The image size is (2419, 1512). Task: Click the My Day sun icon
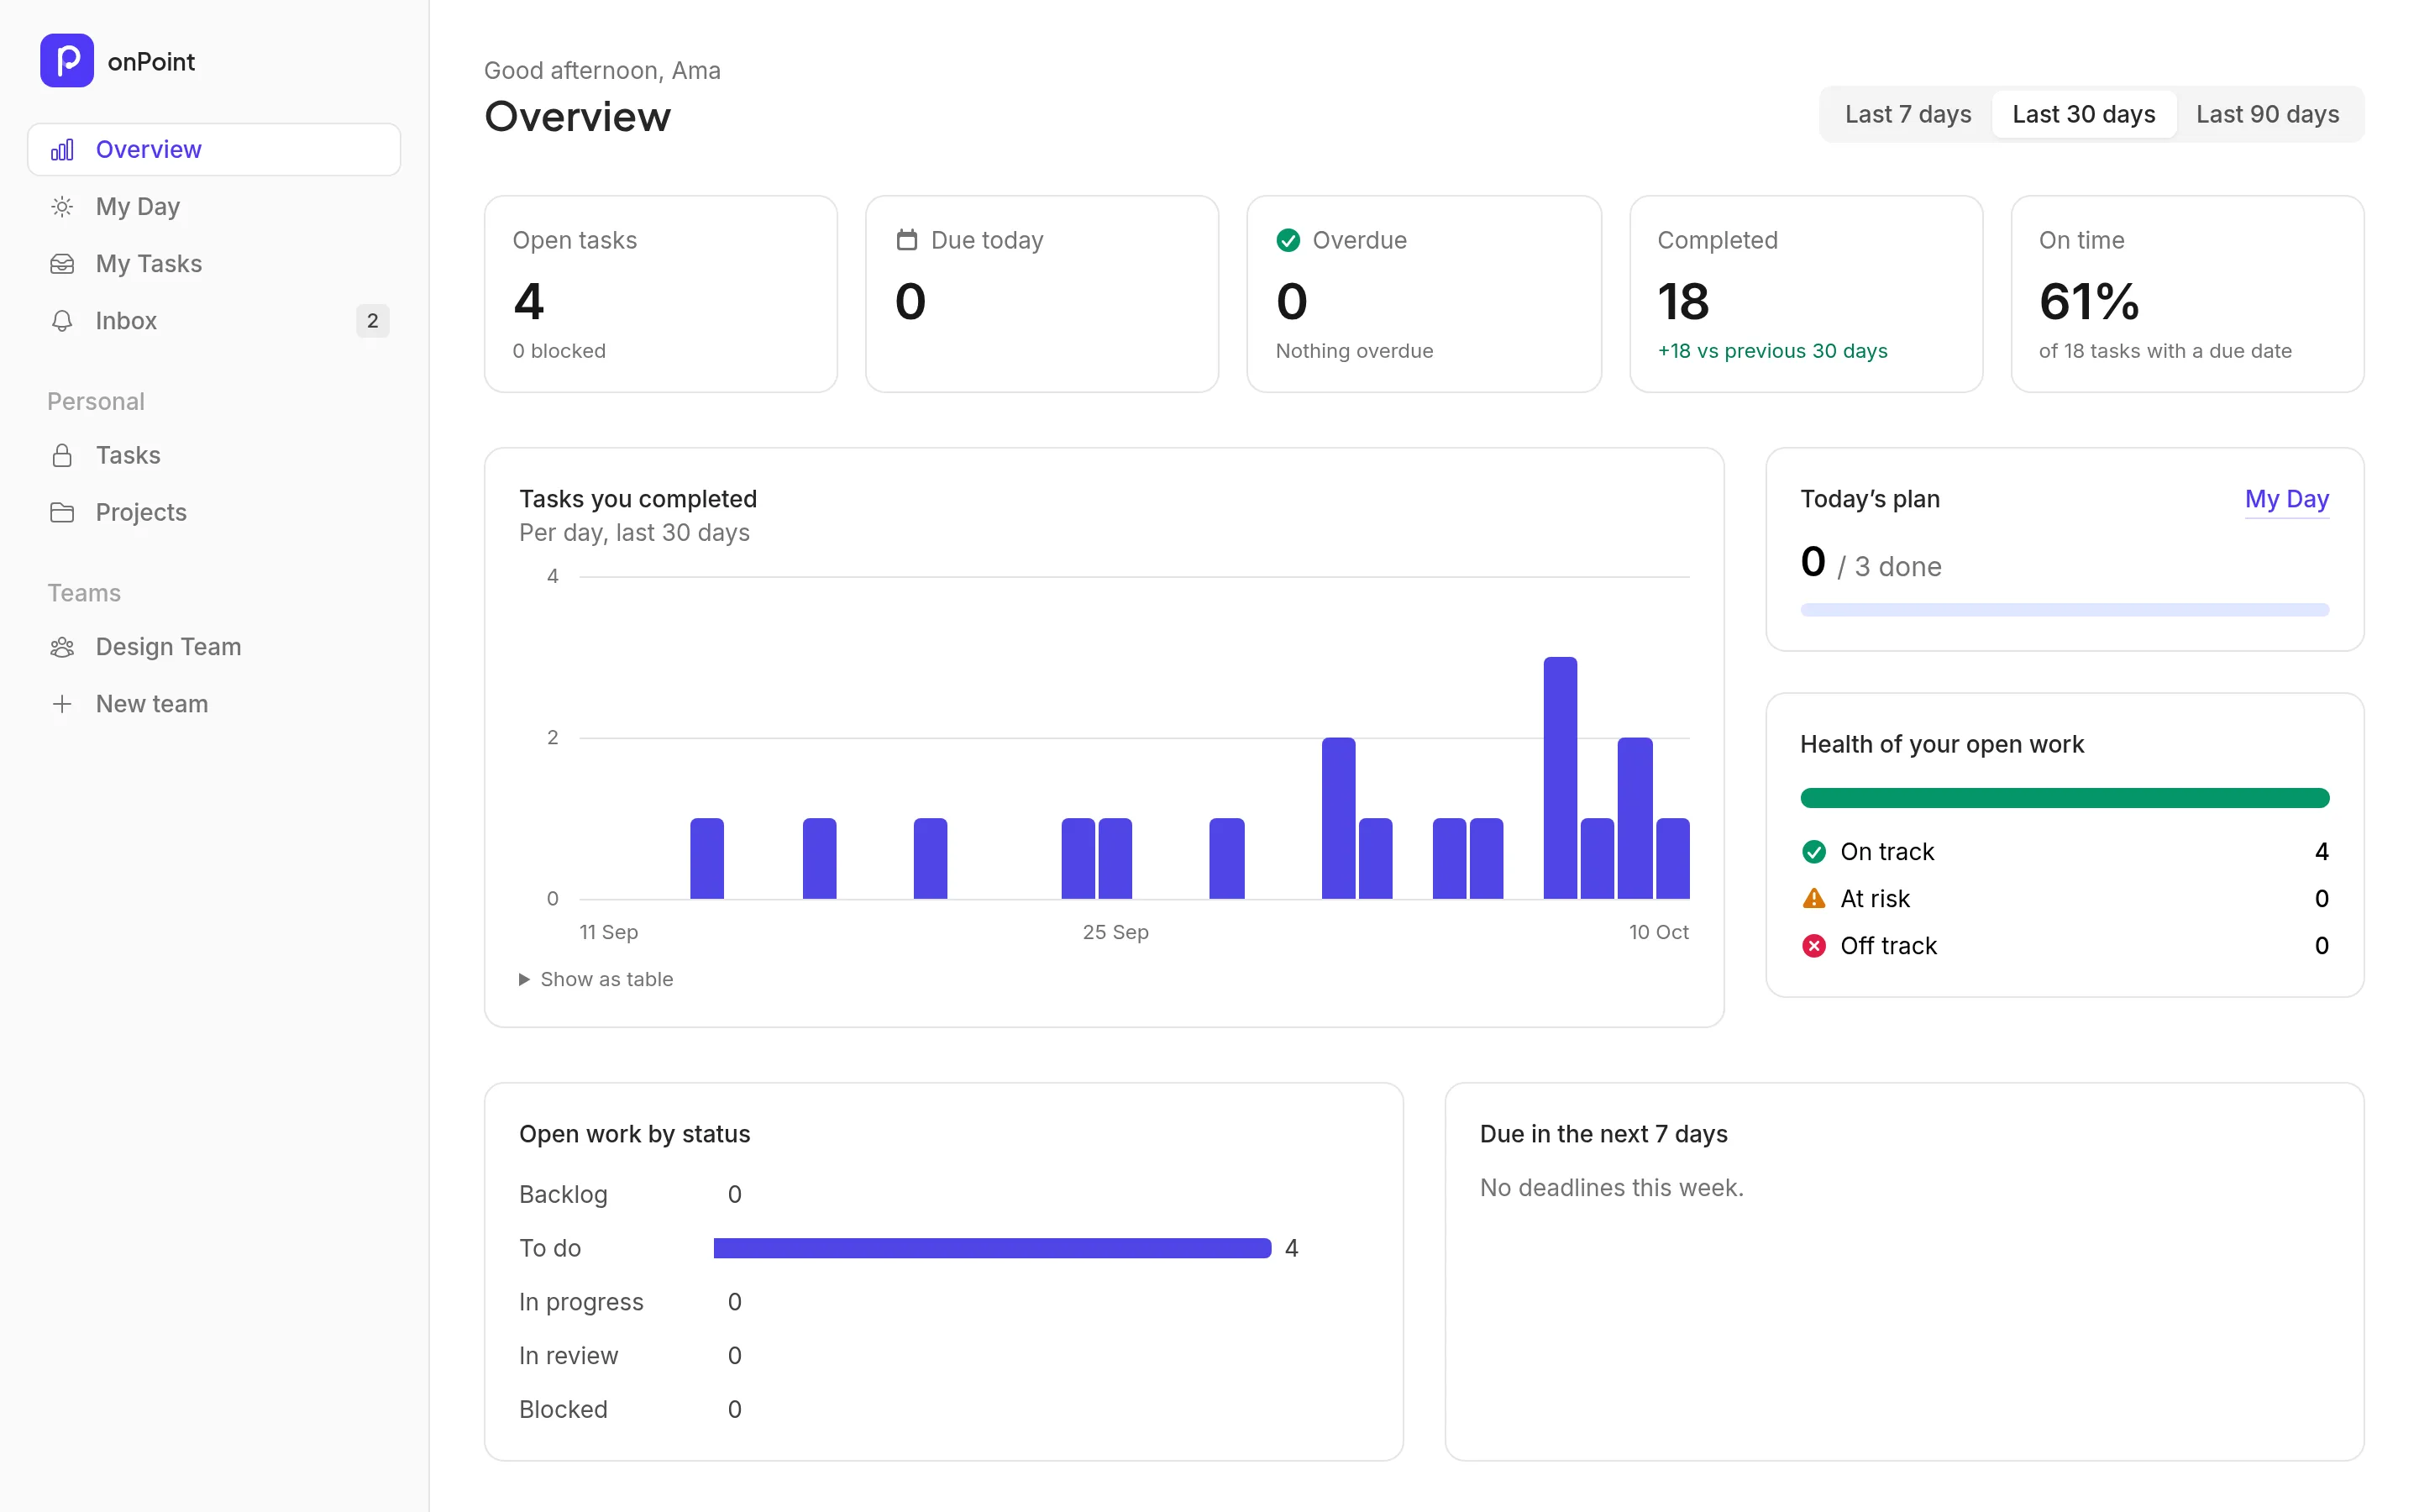[62, 207]
